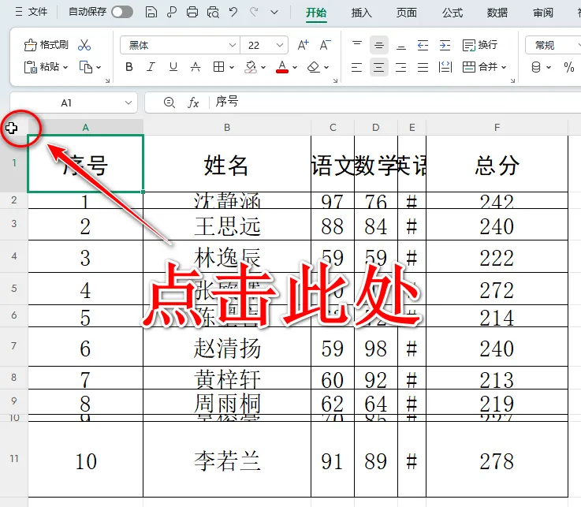The height and width of the screenshot is (507, 581).
Task: Click cell containing 王思远
Action: pos(227,225)
